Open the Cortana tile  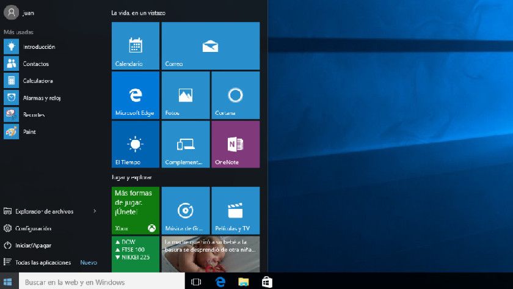point(236,95)
